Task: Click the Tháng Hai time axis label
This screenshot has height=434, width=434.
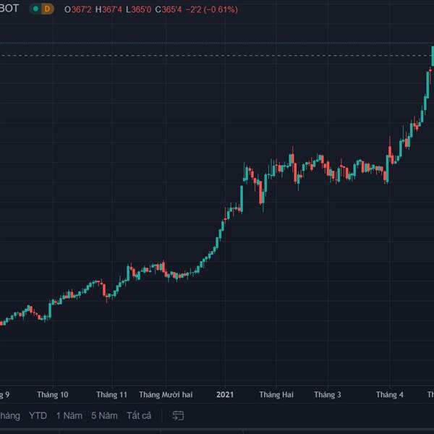Action: pos(276,395)
